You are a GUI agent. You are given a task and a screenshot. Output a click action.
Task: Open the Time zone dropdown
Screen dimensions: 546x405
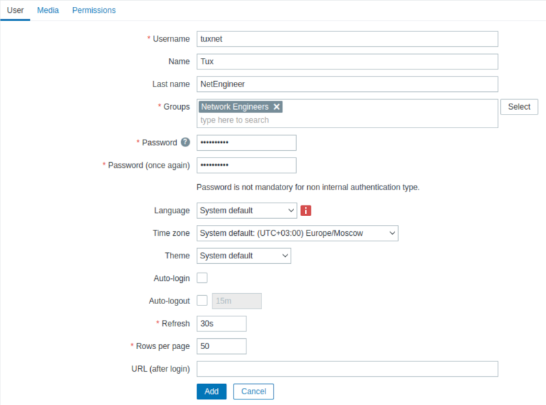[x=298, y=233]
